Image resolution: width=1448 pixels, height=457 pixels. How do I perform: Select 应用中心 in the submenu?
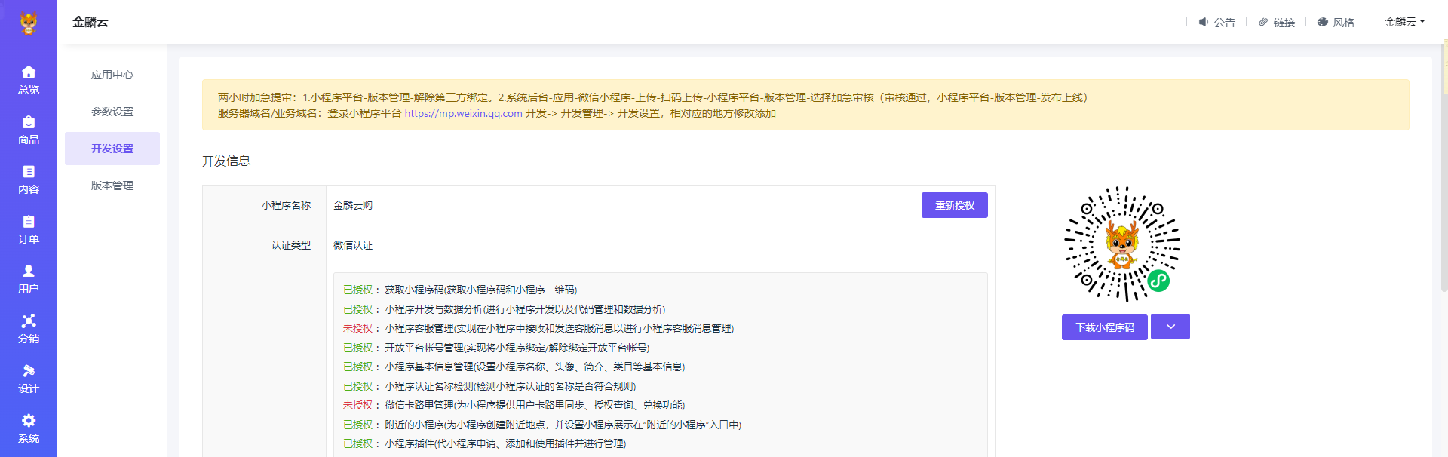(x=112, y=75)
